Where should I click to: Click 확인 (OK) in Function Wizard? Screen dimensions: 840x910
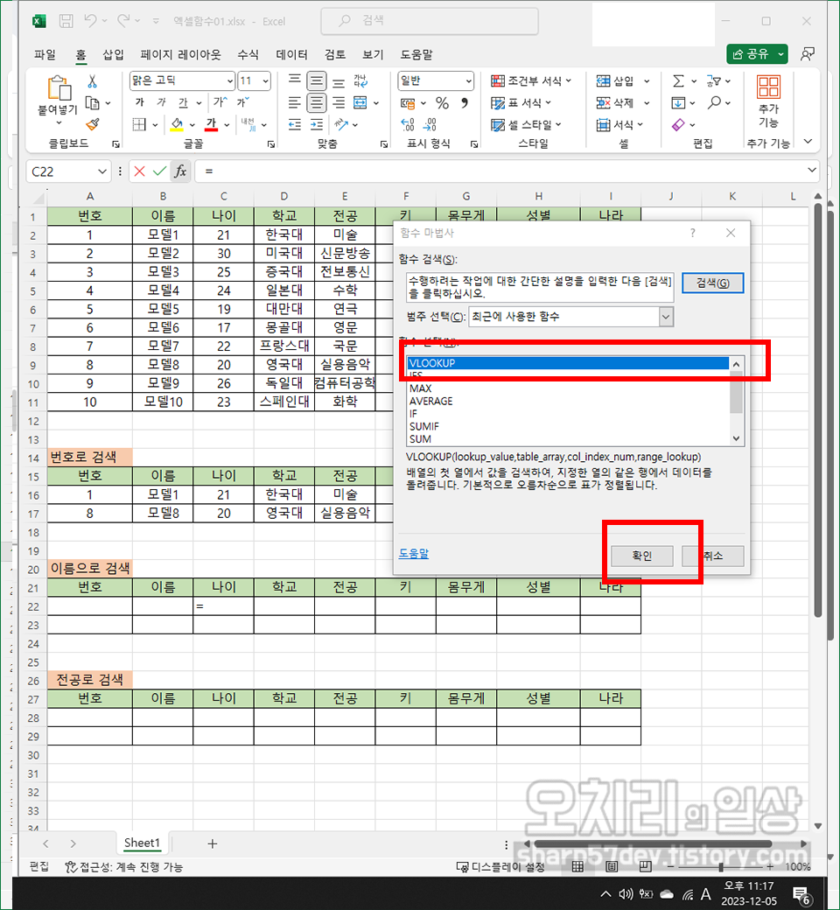[642, 556]
